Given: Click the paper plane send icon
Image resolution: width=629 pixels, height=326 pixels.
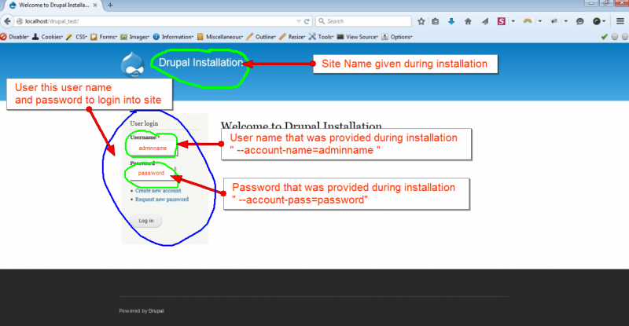Looking at the screenshot, I should click(x=485, y=21).
